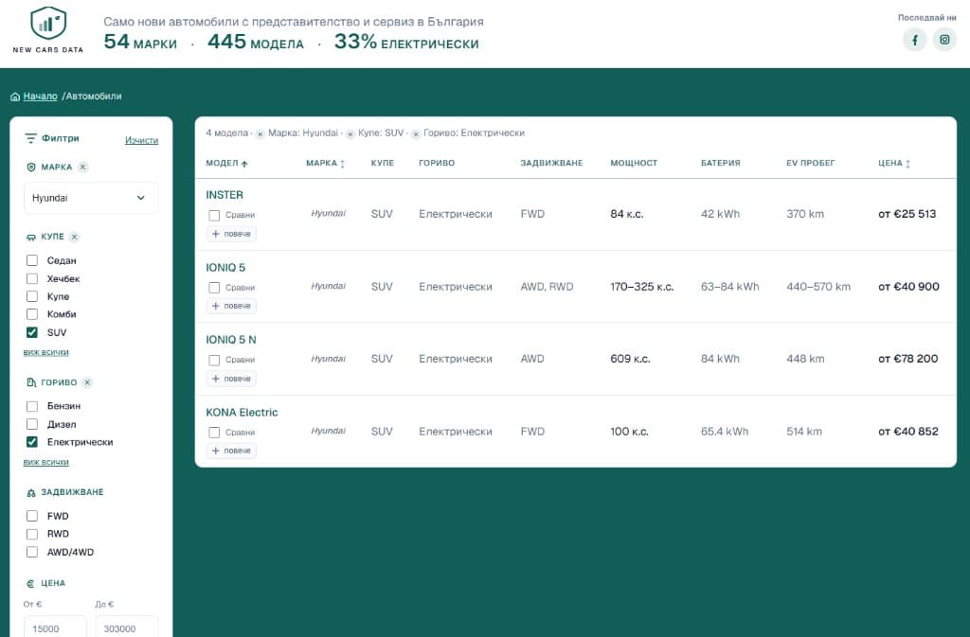
Task: Open the IONIQ 5 model link
Action: click(225, 268)
